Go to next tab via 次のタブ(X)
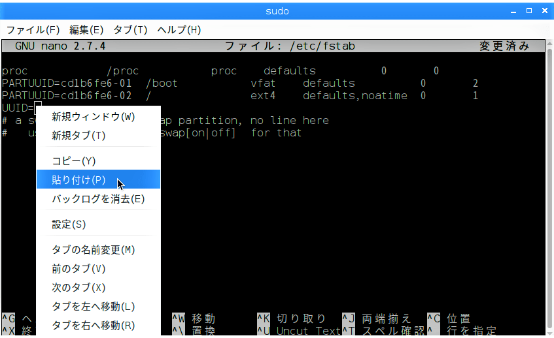This screenshot has height=338, width=554. 78,288
